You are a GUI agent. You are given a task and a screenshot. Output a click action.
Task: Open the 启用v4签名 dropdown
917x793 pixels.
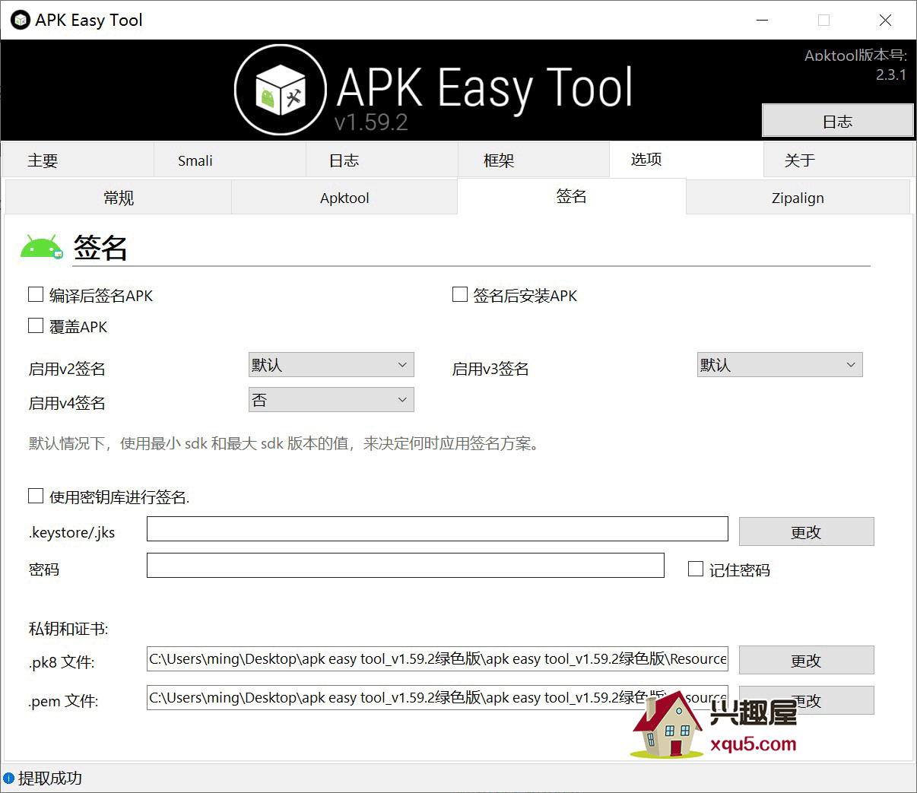[331, 400]
